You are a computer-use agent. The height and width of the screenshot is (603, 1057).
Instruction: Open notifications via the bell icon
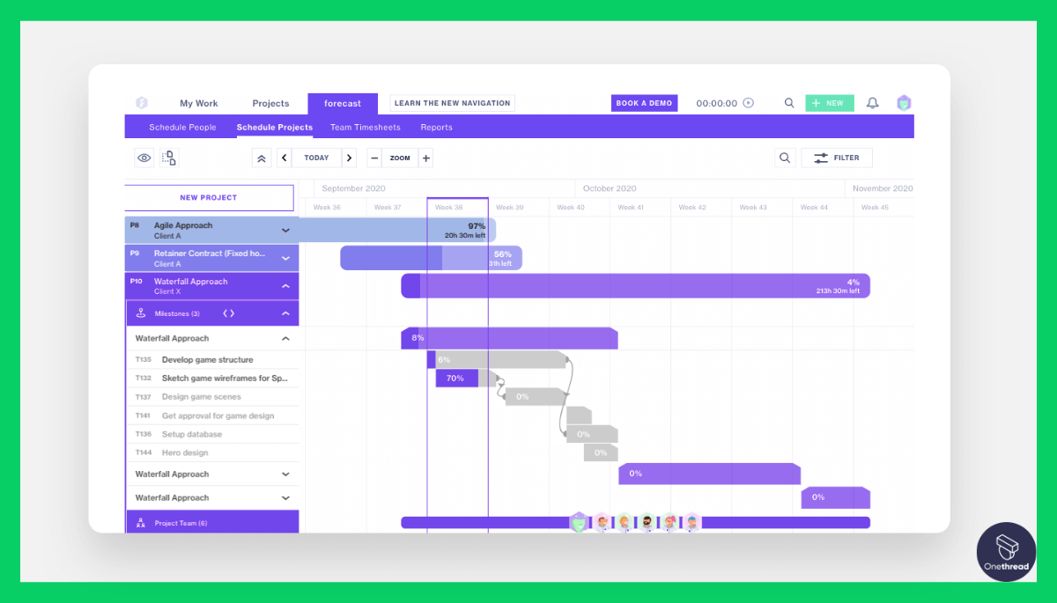[x=872, y=103]
